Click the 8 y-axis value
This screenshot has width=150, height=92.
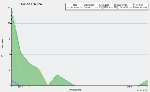point(9,39)
